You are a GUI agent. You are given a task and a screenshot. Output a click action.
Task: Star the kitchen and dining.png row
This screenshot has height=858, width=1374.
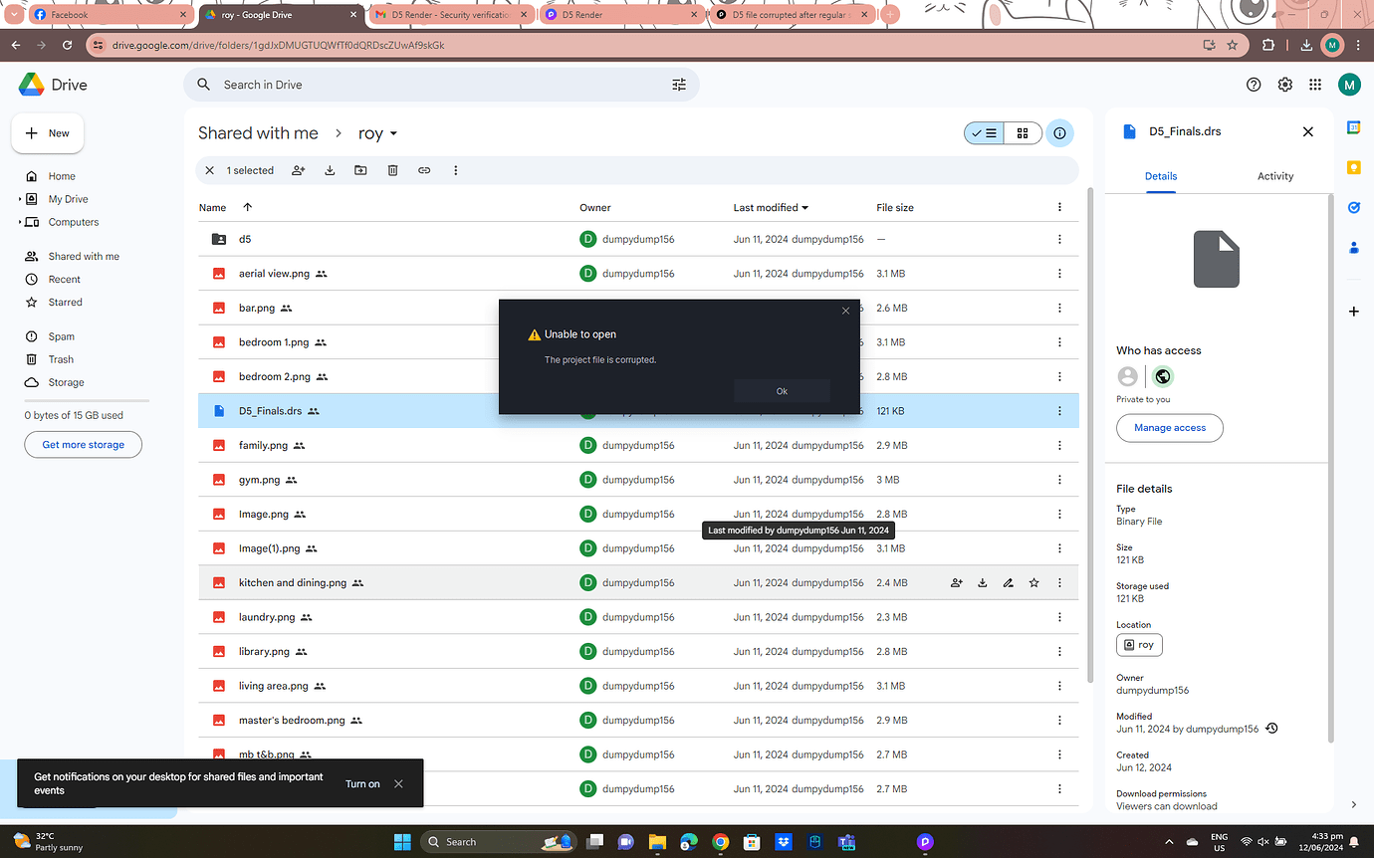coord(1033,582)
